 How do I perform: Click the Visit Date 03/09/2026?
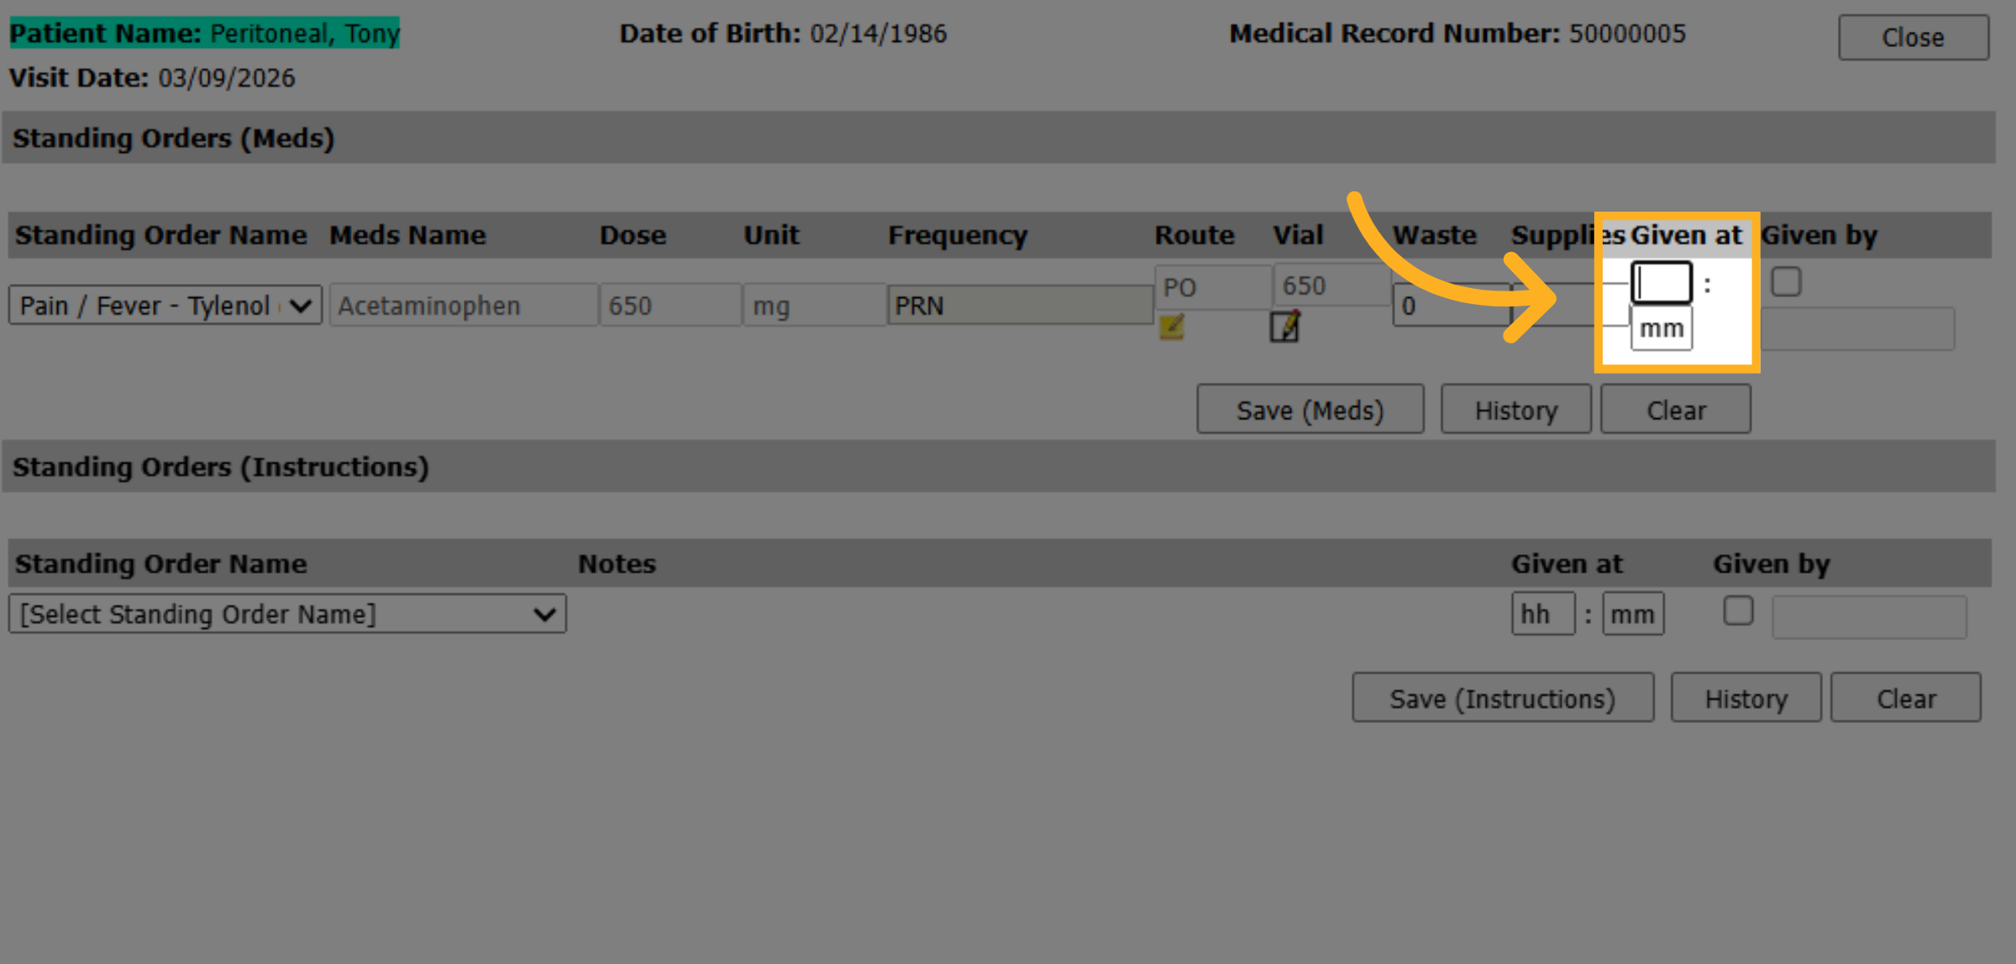click(x=226, y=78)
